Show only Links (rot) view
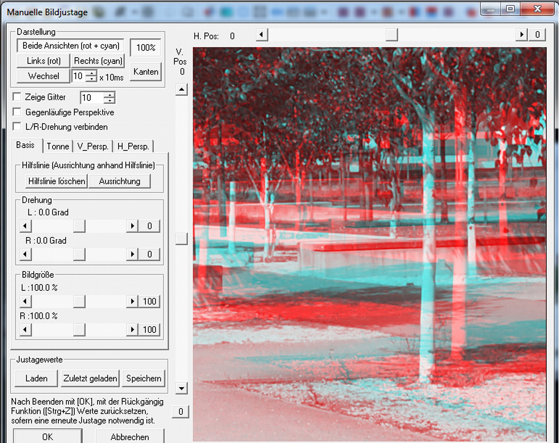The width and height of the screenshot is (559, 443). (x=43, y=61)
